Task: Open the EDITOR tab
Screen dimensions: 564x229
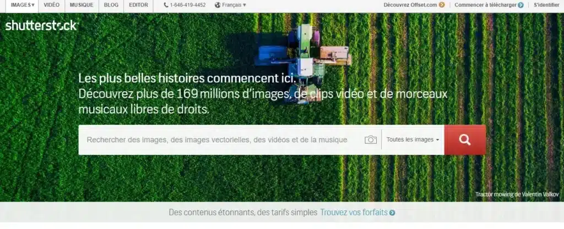Action: (138, 5)
